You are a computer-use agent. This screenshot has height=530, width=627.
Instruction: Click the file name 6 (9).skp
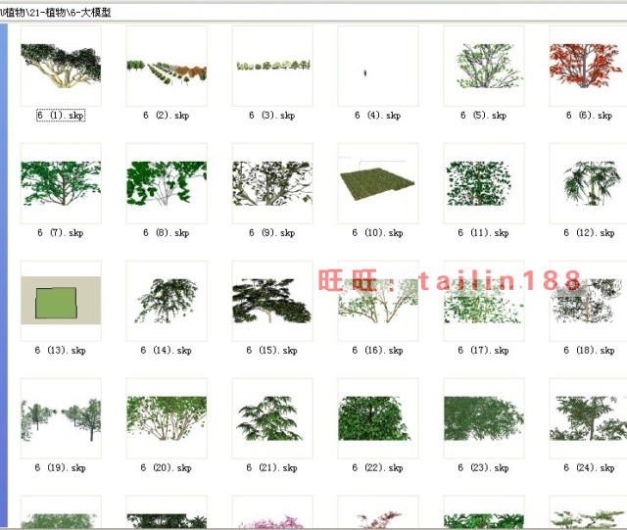[272, 233]
